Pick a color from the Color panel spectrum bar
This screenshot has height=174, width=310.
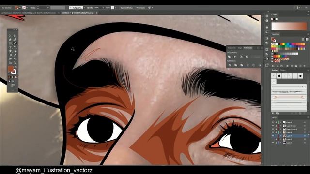289,26
